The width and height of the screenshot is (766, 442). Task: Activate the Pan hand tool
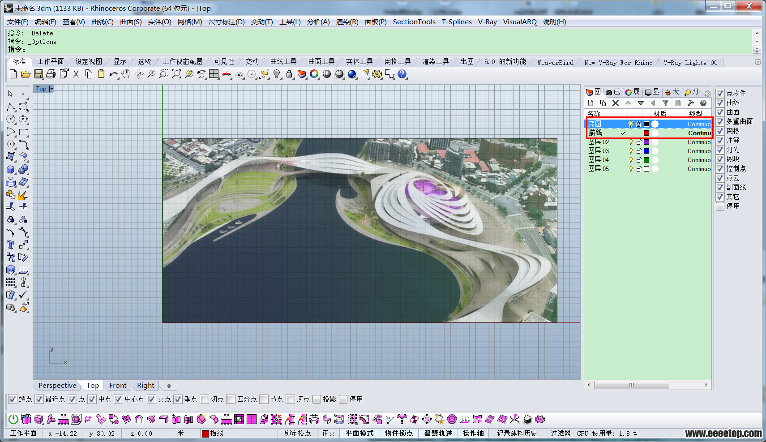(x=126, y=74)
